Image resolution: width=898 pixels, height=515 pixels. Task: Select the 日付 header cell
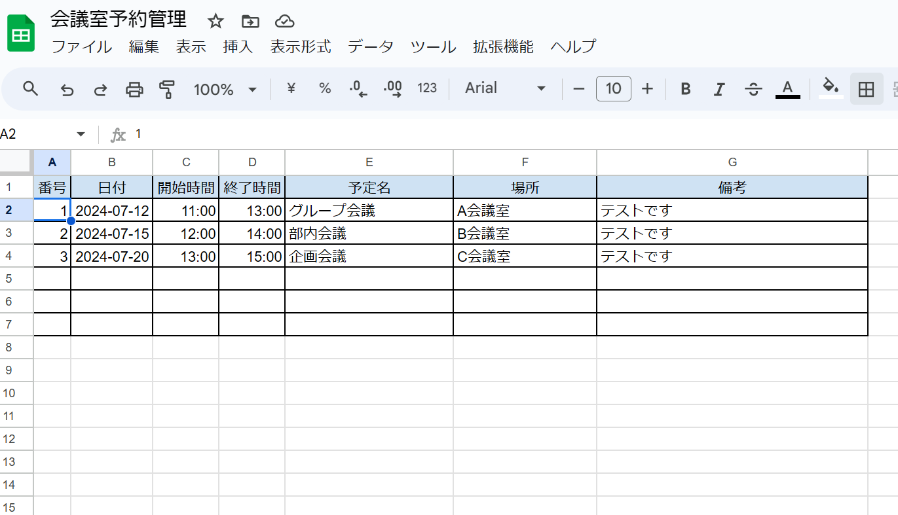[112, 187]
